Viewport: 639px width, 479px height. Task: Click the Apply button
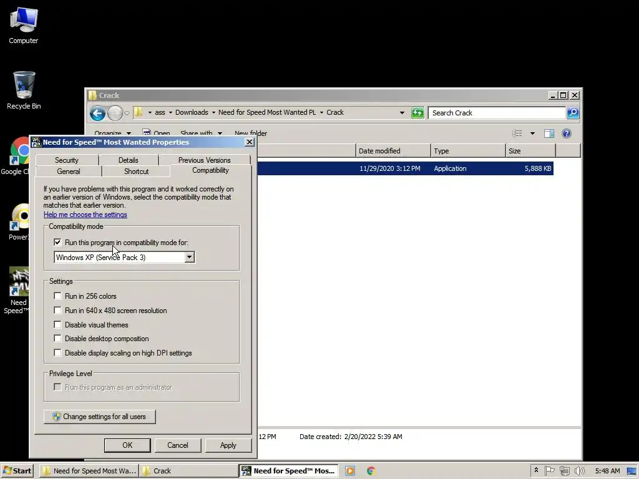pyautogui.click(x=228, y=445)
